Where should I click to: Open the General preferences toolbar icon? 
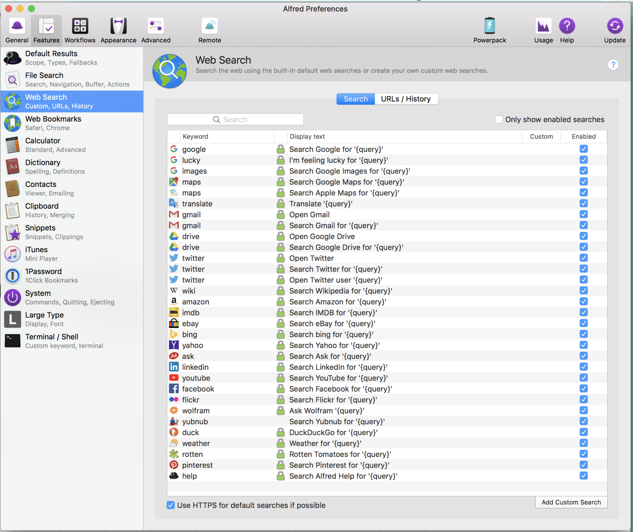pyautogui.click(x=17, y=30)
